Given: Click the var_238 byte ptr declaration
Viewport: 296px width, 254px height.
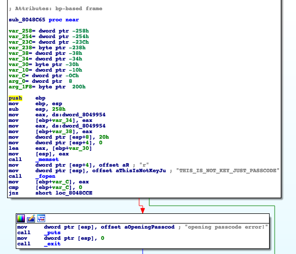Looking at the screenshot, I should pyautogui.click(x=47, y=48).
